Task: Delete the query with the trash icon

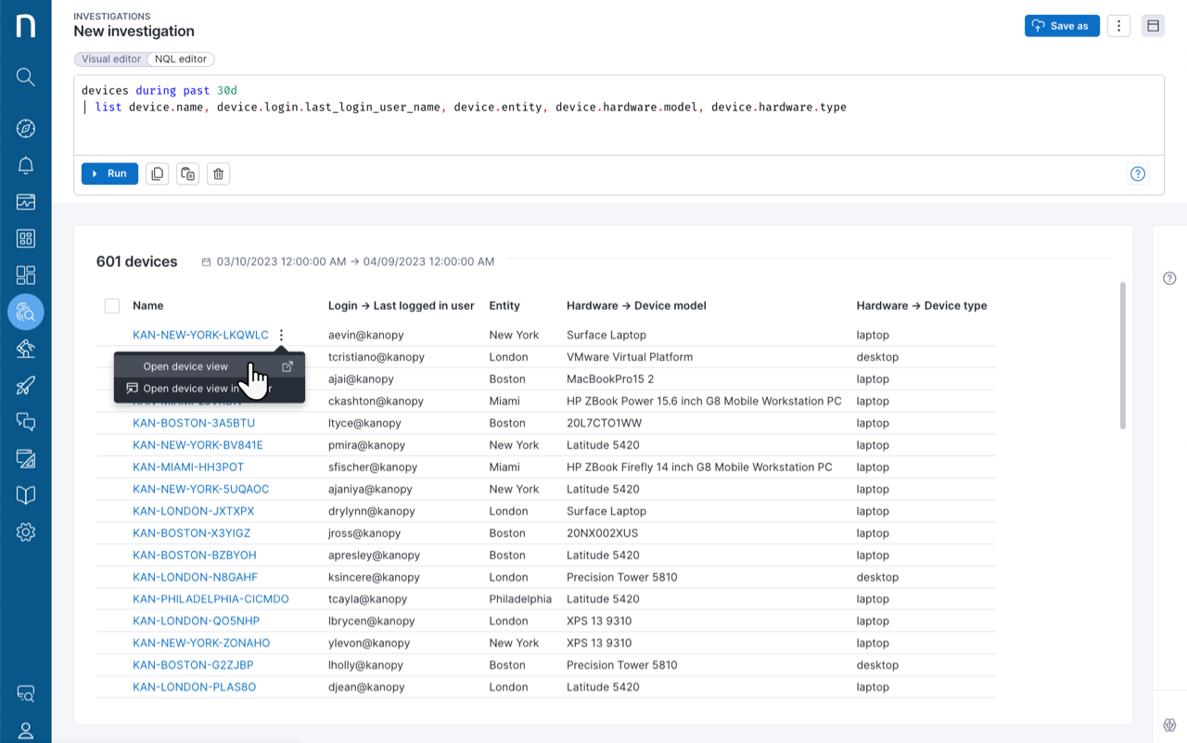Action: [x=218, y=173]
